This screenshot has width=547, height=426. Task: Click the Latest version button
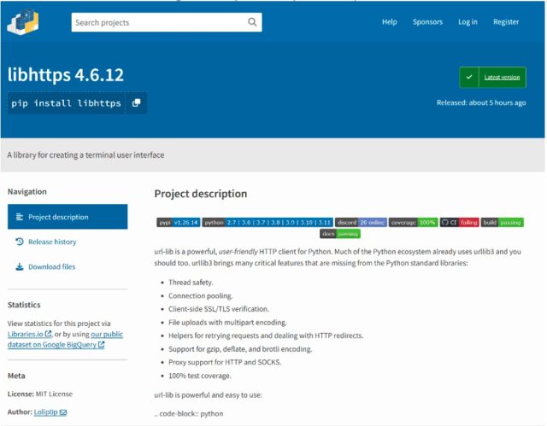pyautogui.click(x=492, y=78)
